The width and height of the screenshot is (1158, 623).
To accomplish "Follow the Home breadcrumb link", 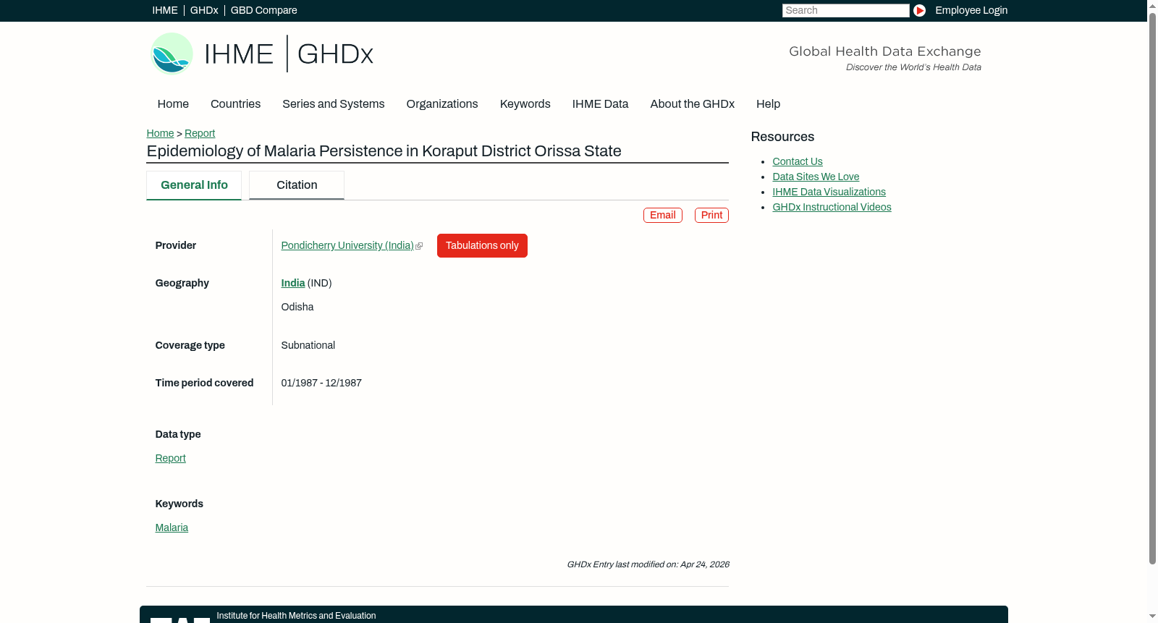I will click(x=160, y=133).
